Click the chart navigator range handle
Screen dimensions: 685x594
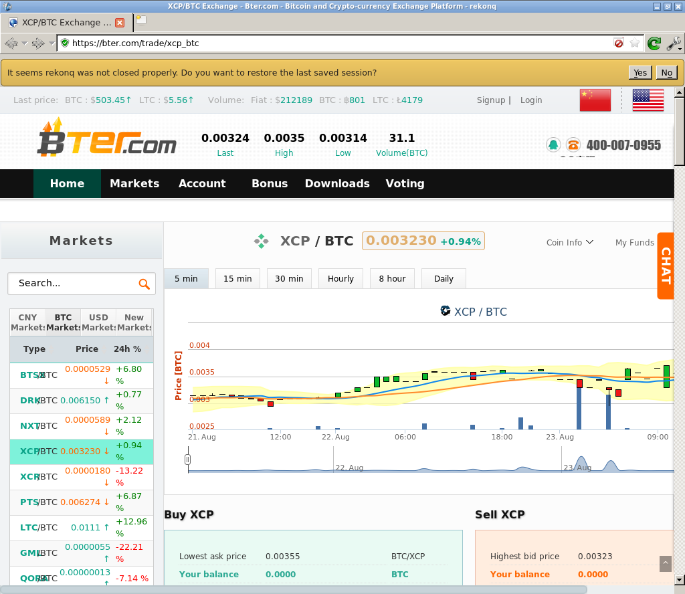tap(188, 460)
